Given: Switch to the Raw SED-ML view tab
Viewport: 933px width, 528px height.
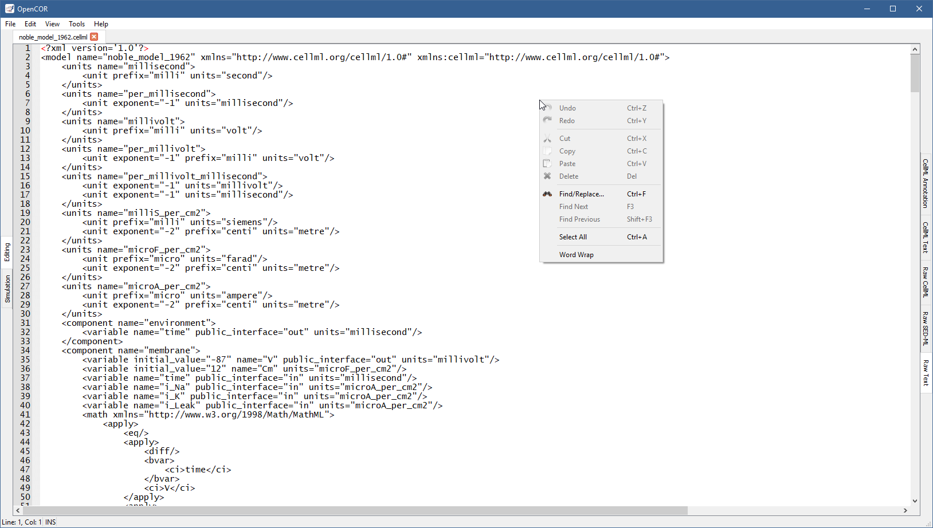Looking at the screenshot, I should pos(925,328).
